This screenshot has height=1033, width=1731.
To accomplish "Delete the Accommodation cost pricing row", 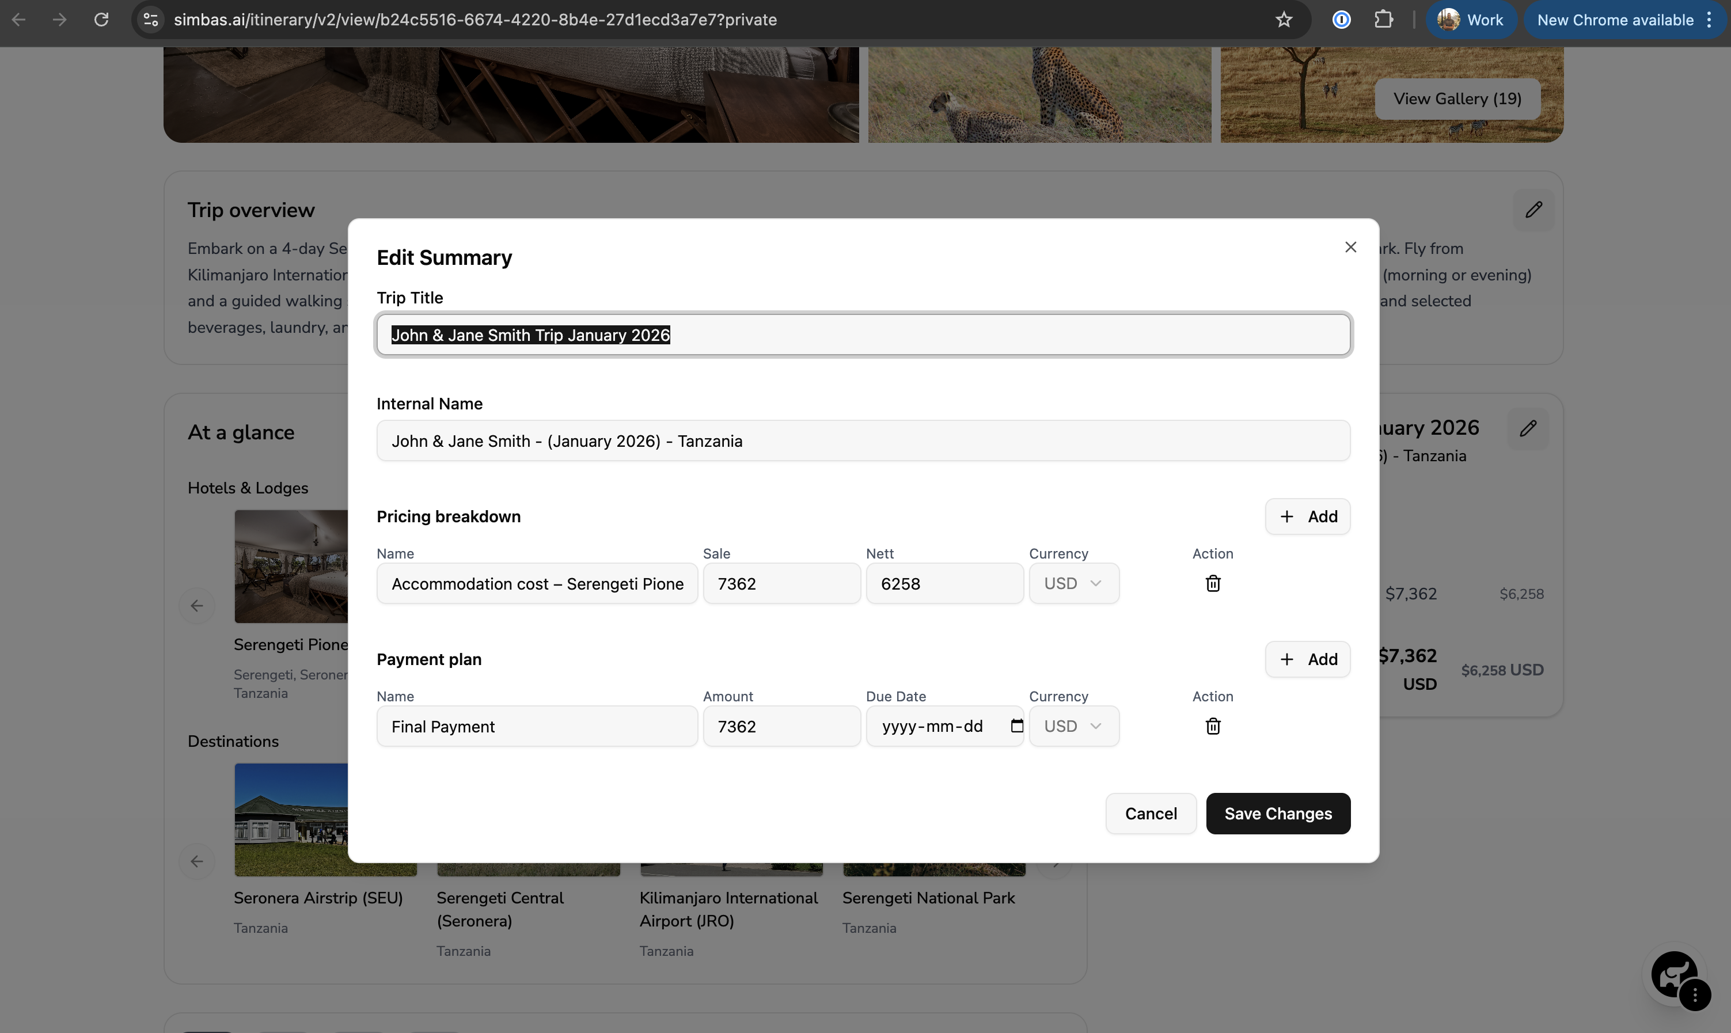I will pyautogui.click(x=1213, y=583).
